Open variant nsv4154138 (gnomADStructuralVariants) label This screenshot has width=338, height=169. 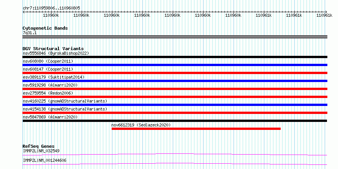click(65, 109)
